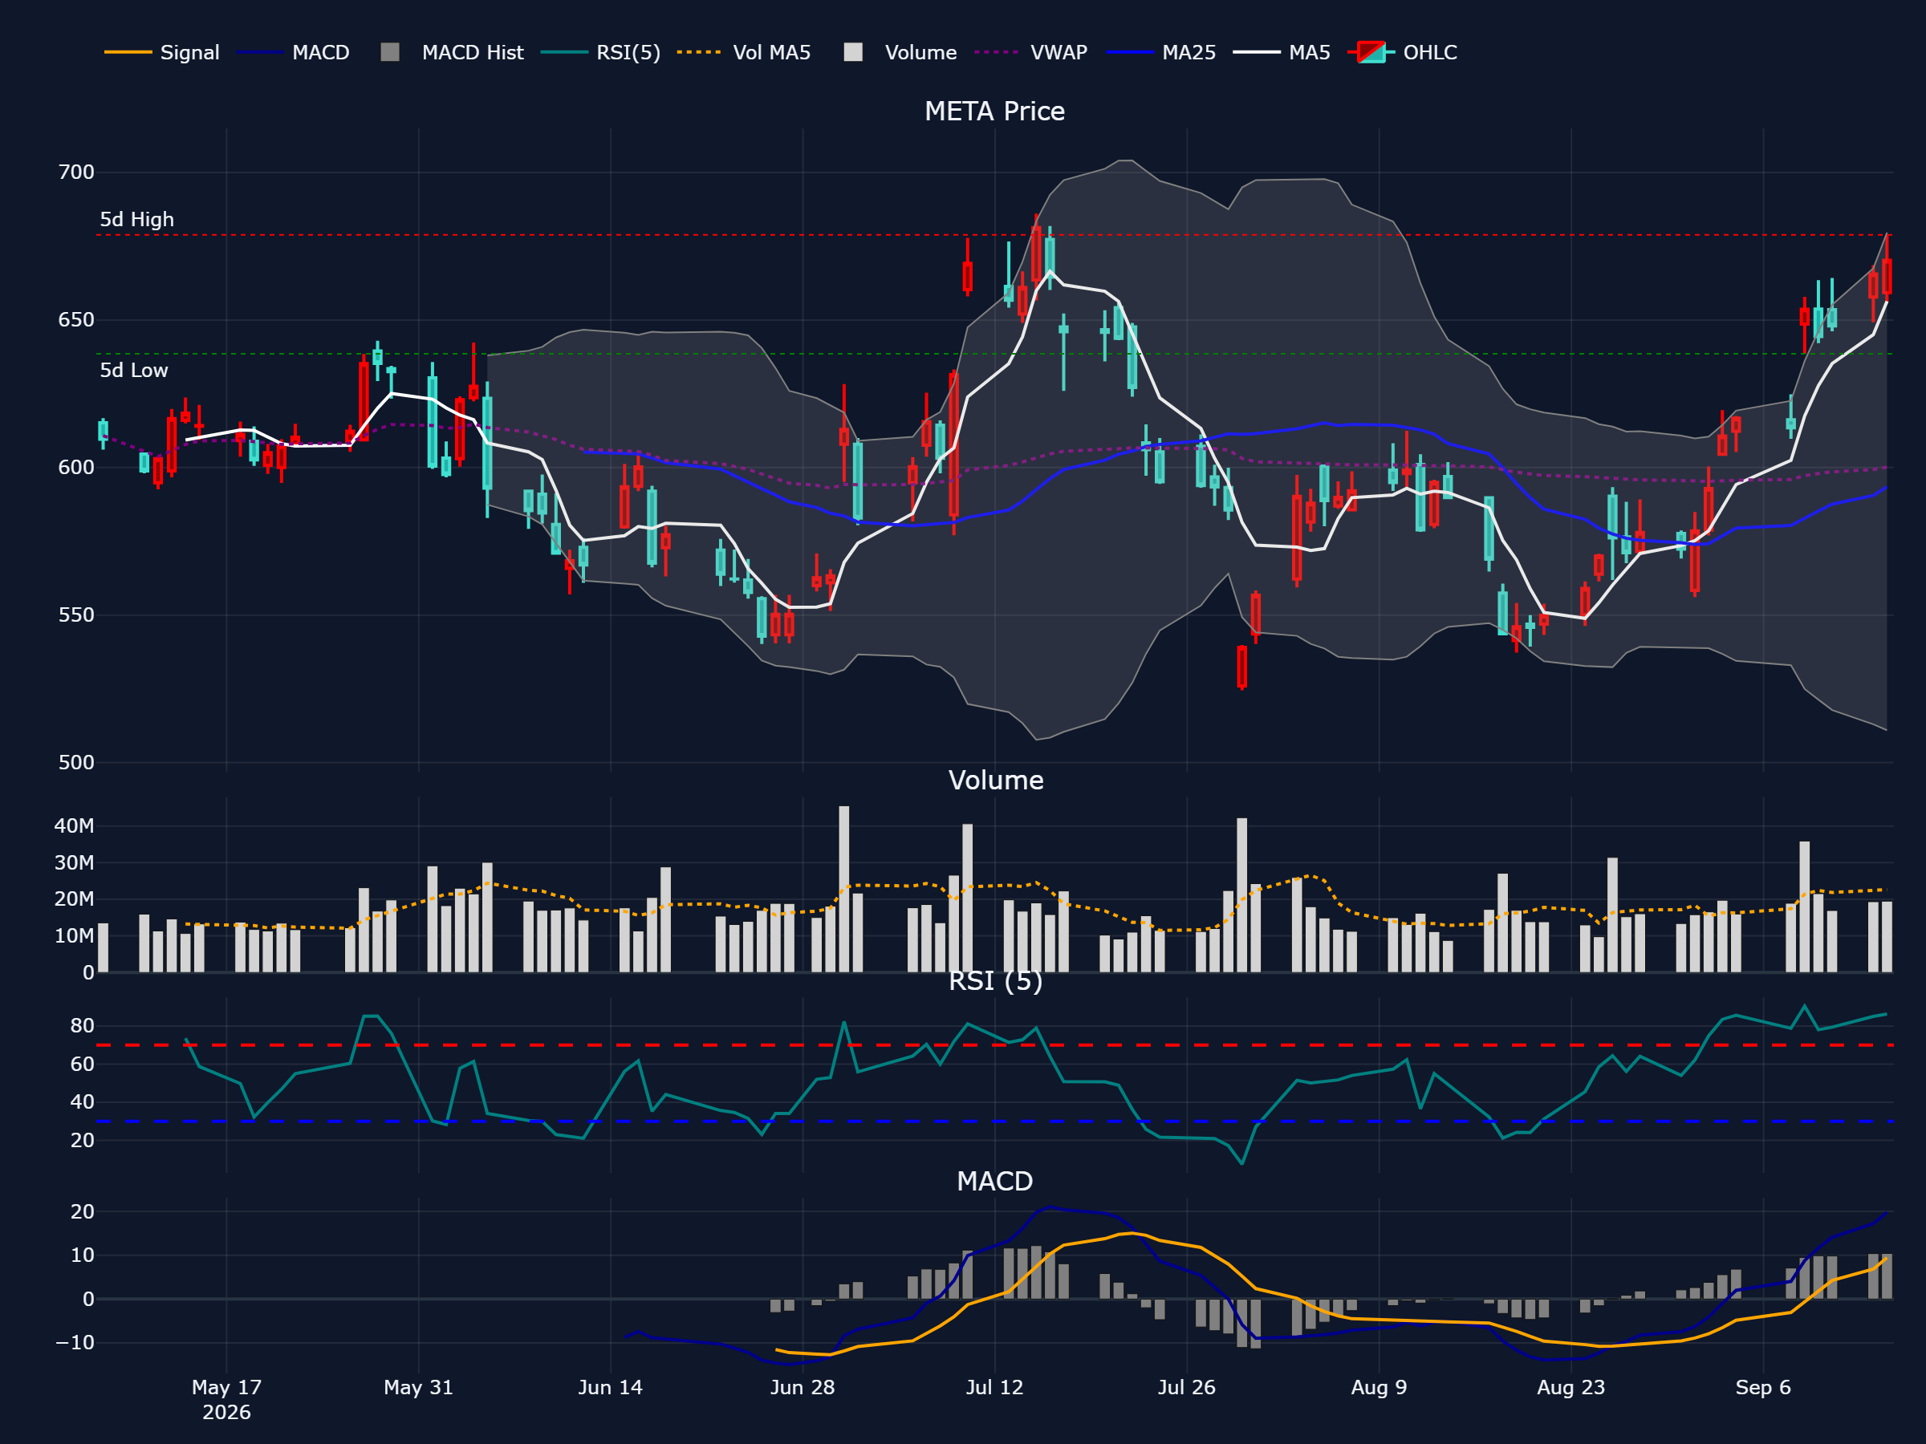Click the 5d Low annotation label

click(x=133, y=370)
